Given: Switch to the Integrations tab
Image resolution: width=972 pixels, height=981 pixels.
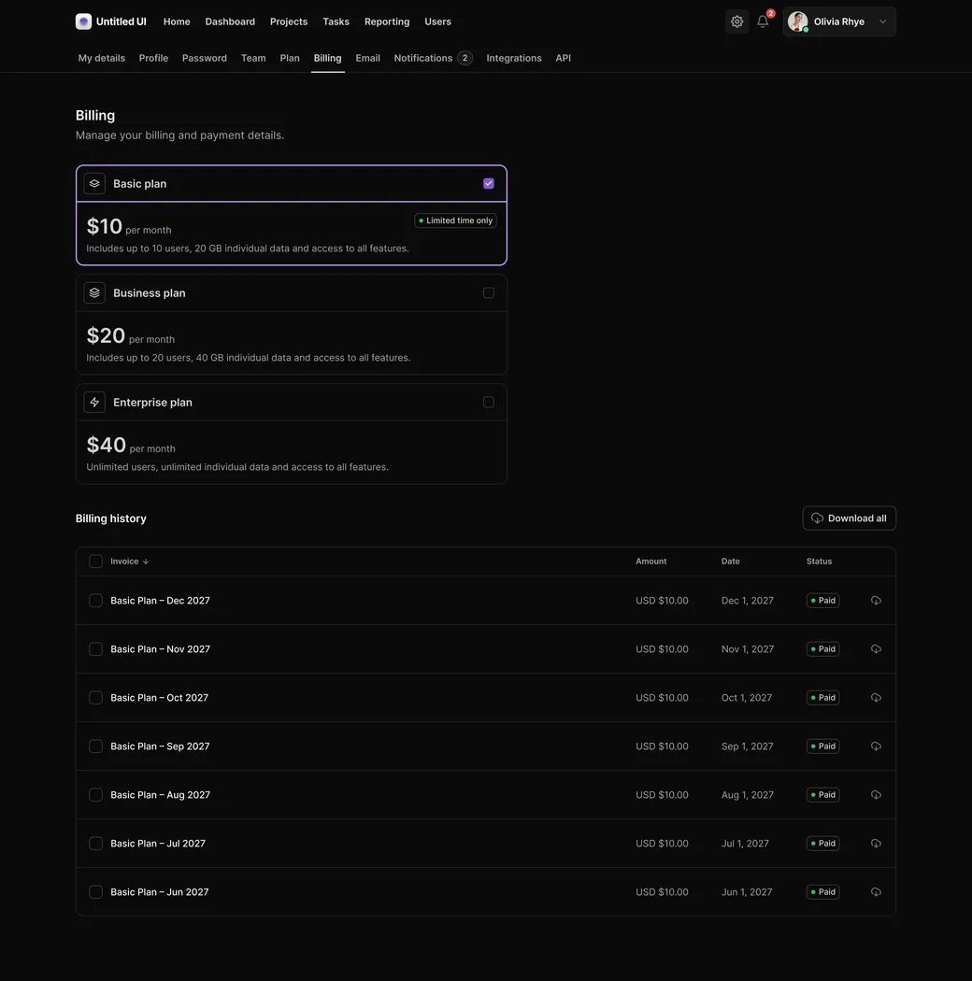Looking at the screenshot, I should pyautogui.click(x=514, y=58).
